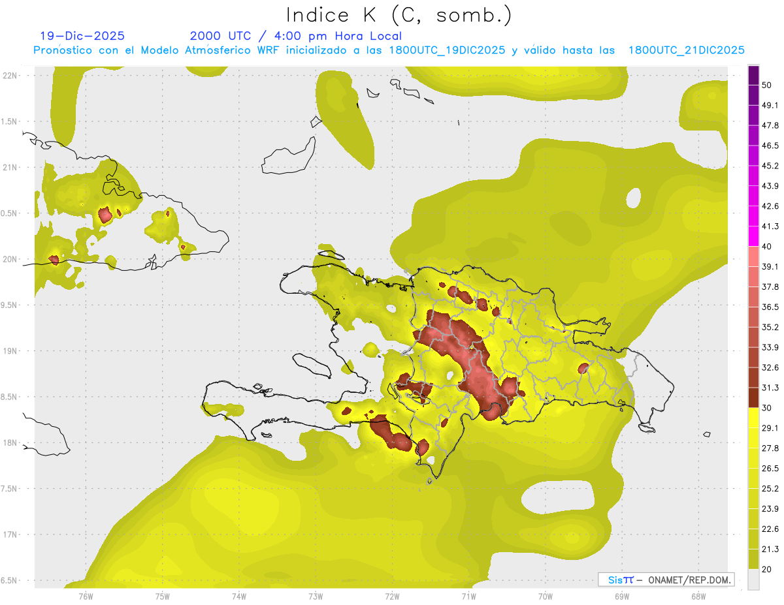Click the "71W" longitude axis label
Image resolution: width=784 pixels, height=605 pixels.
point(468,596)
